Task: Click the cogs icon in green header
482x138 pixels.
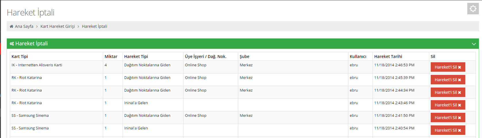Action: click(12, 44)
